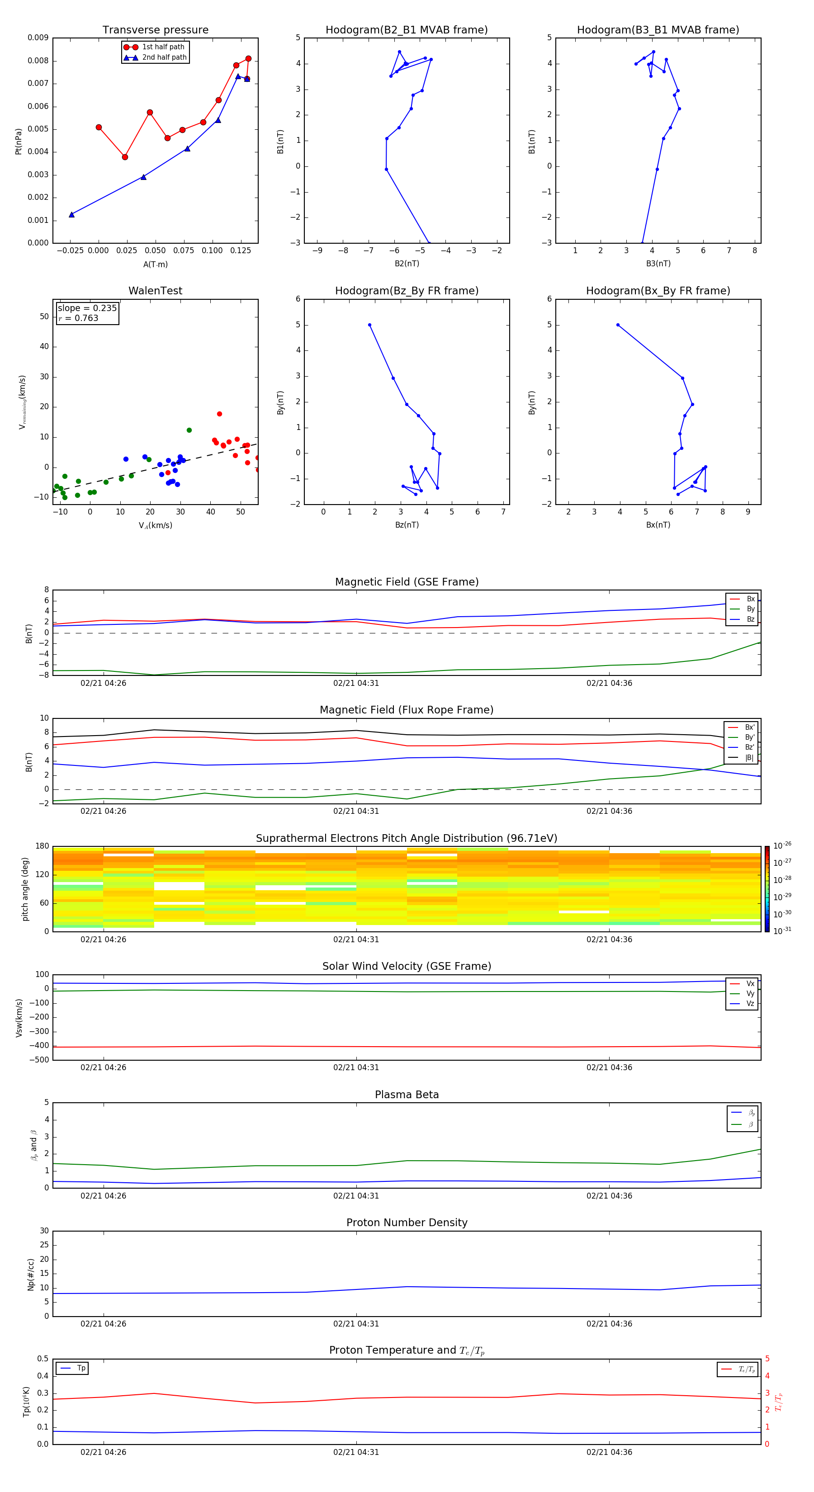Click the 'Hodogram(B3_B1 MVAB frame)' title
Screen dimensions: 814x1492
(x=658, y=30)
